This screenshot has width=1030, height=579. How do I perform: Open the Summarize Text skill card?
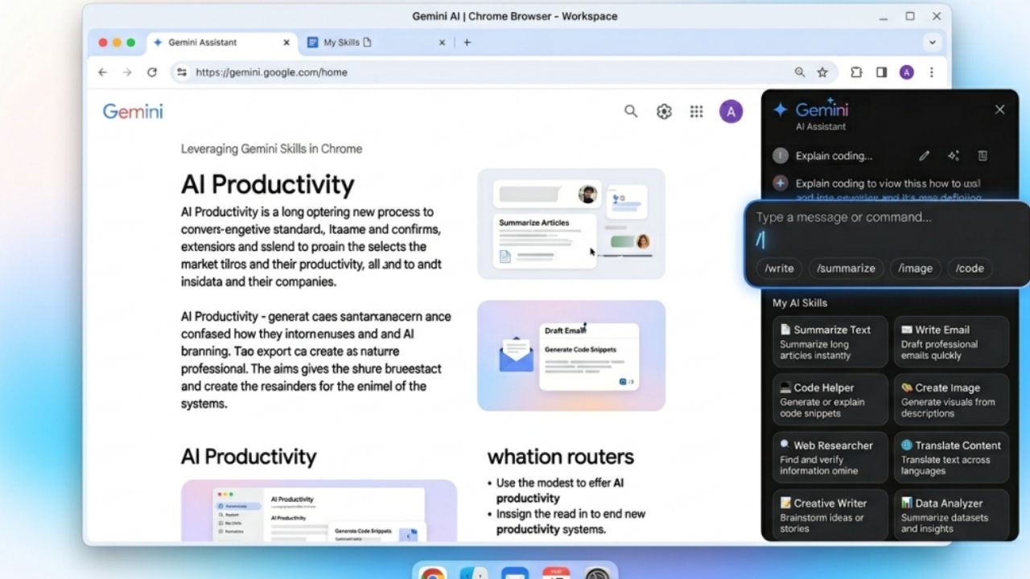click(x=830, y=342)
